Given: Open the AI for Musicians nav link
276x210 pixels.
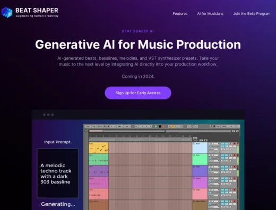Looking at the screenshot, I should click(210, 14).
